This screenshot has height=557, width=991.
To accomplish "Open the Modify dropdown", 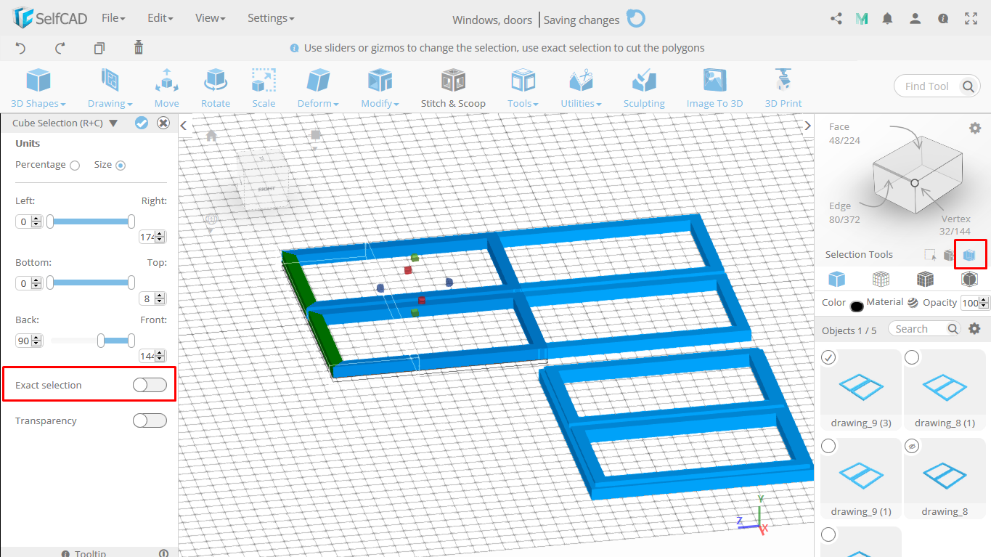I will pyautogui.click(x=380, y=89).
